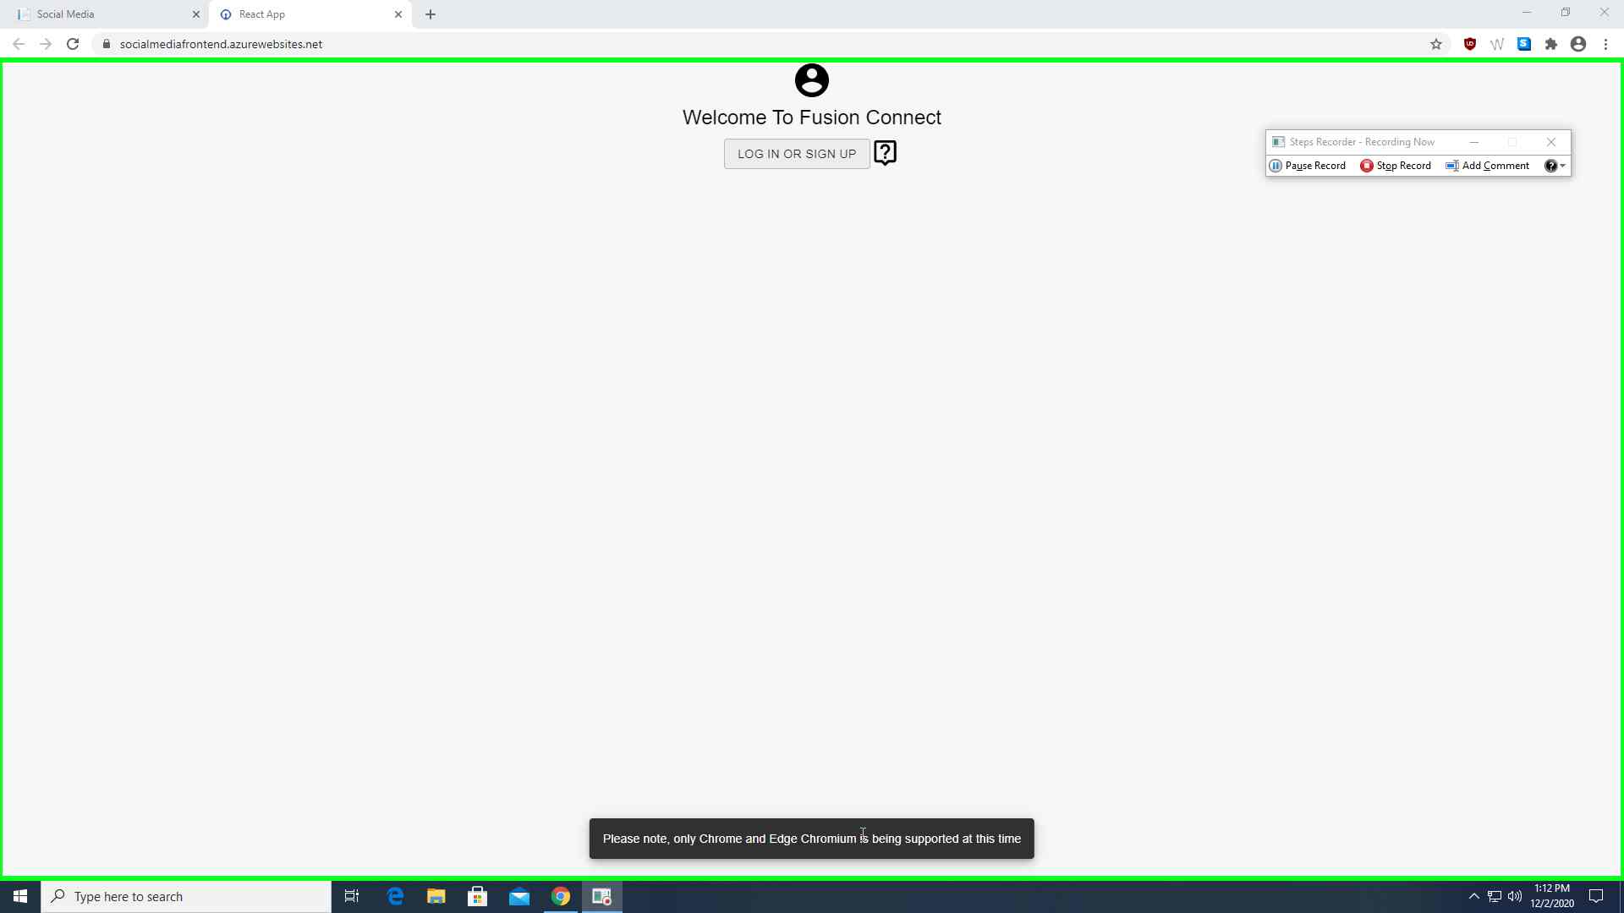The image size is (1624, 913).
Task: Open a new browser tab
Action: [x=431, y=14]
